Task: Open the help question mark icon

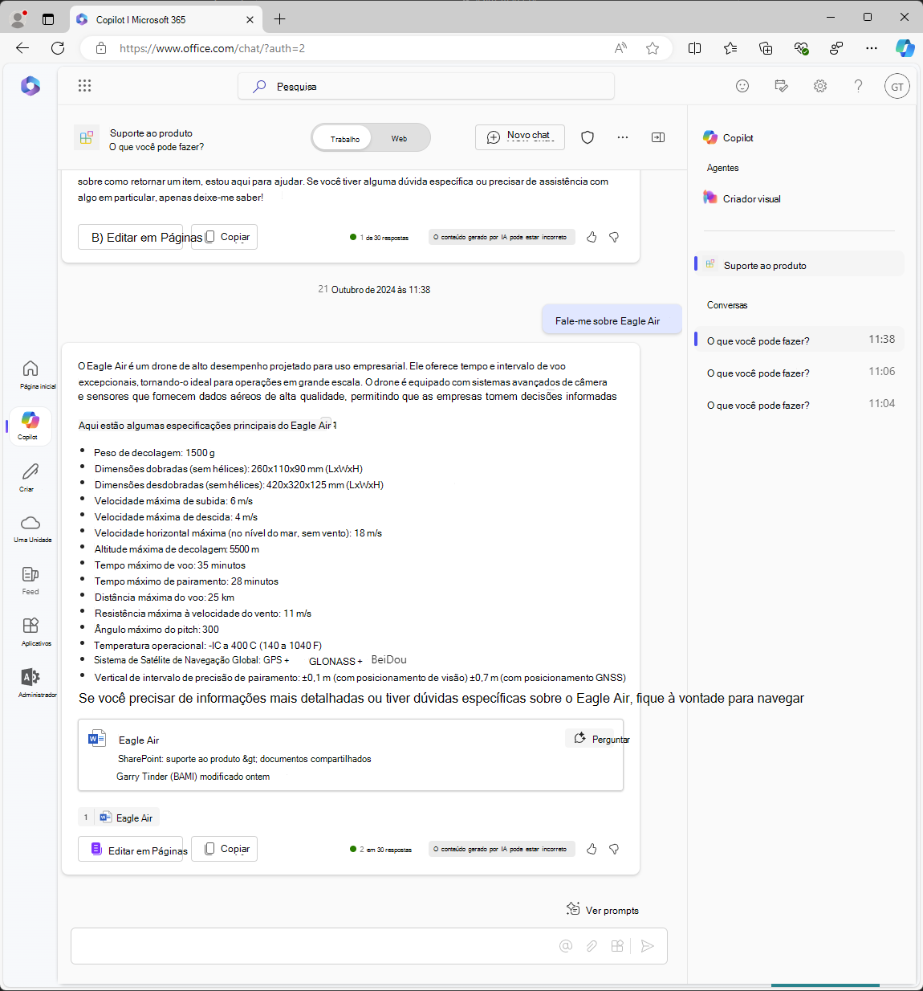Action: (x=858, y=86)
